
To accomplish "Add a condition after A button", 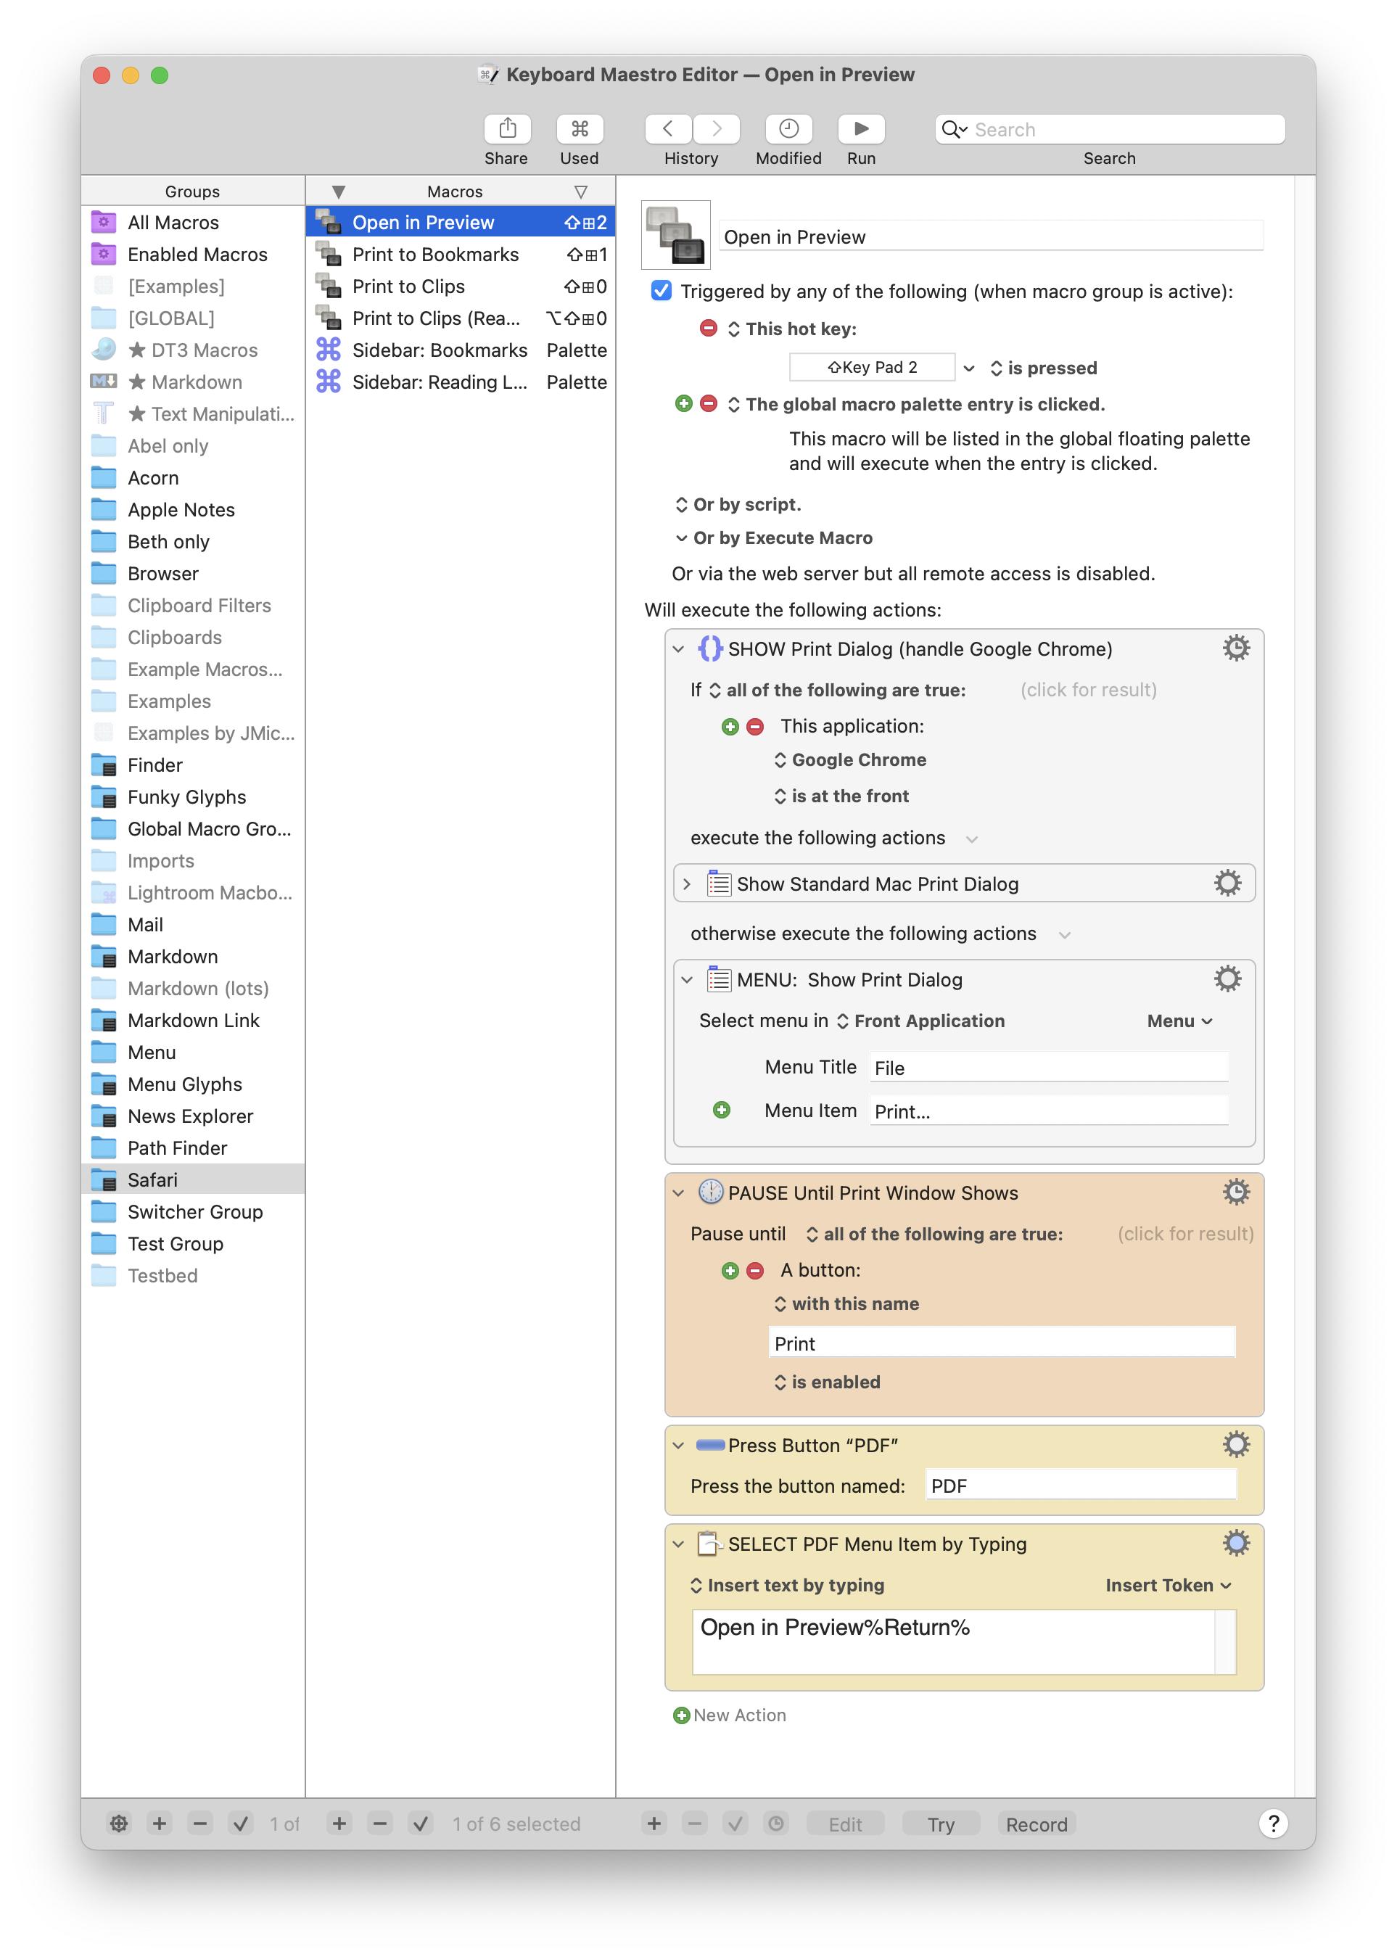I will (x=730, y=1271).
